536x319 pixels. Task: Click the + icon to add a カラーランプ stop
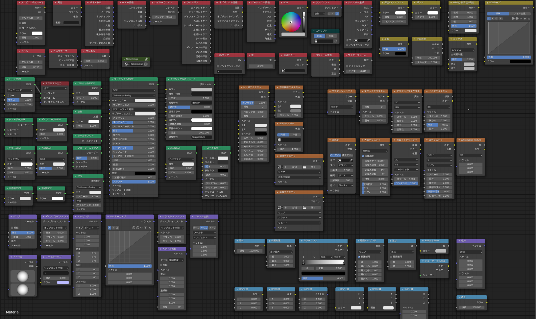point(303,257)
